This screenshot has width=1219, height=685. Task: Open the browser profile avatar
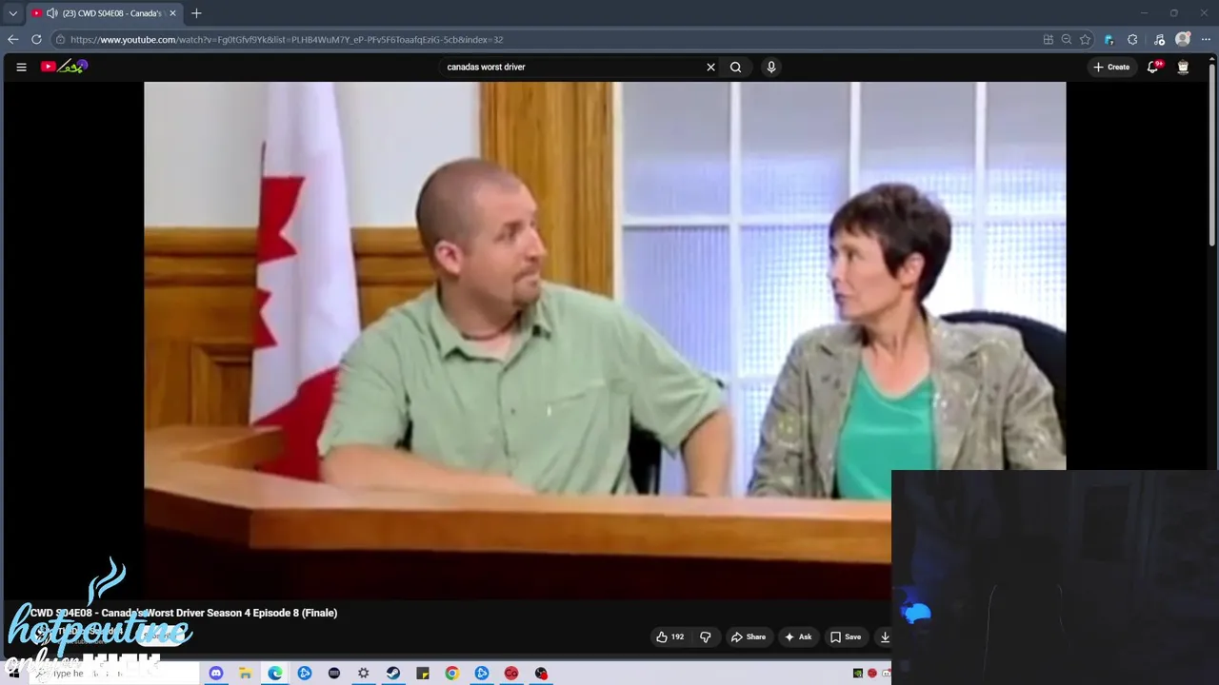coord(1183,39)
